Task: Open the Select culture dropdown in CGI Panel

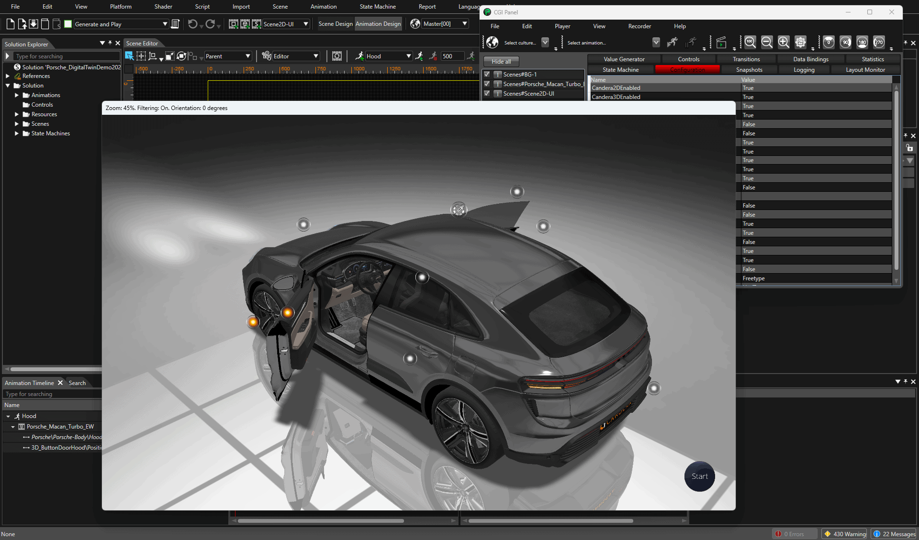Action: 545,43
